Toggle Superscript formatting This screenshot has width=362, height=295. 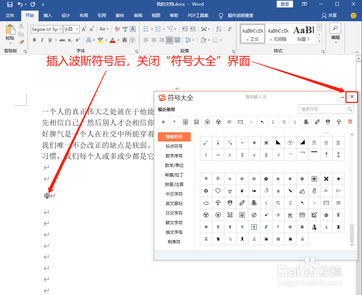pos(78,40)
